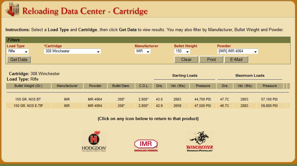
Task: Expand the Powder dropdown showing IMR 4064
Action: 238,51
